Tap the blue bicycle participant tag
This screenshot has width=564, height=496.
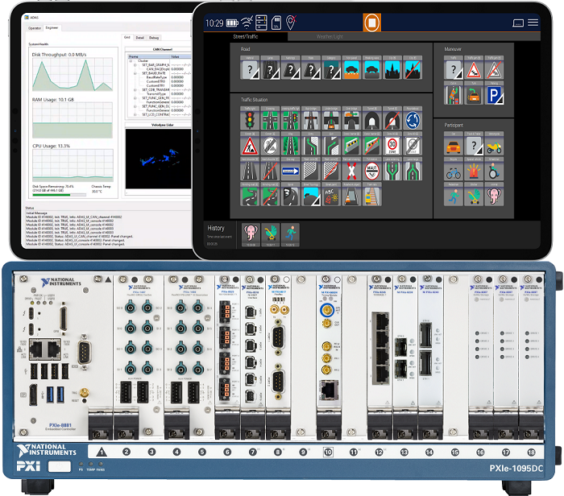[453, 171]
